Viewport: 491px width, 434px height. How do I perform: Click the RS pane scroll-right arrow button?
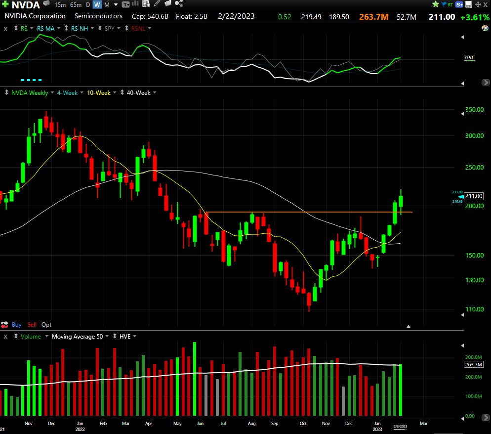coord(486,83)
